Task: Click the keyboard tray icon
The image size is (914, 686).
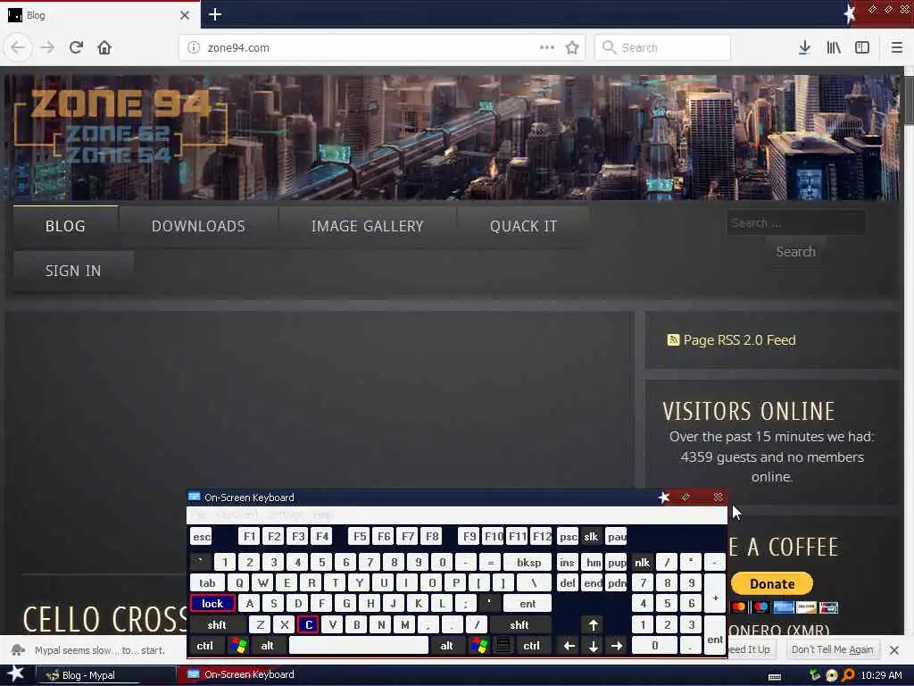Action: tap(775, 676)
